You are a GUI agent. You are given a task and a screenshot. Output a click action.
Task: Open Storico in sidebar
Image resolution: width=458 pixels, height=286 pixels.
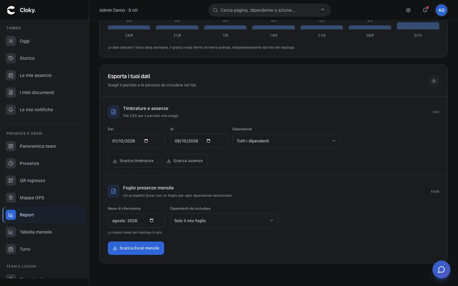[x=44, y=58]
